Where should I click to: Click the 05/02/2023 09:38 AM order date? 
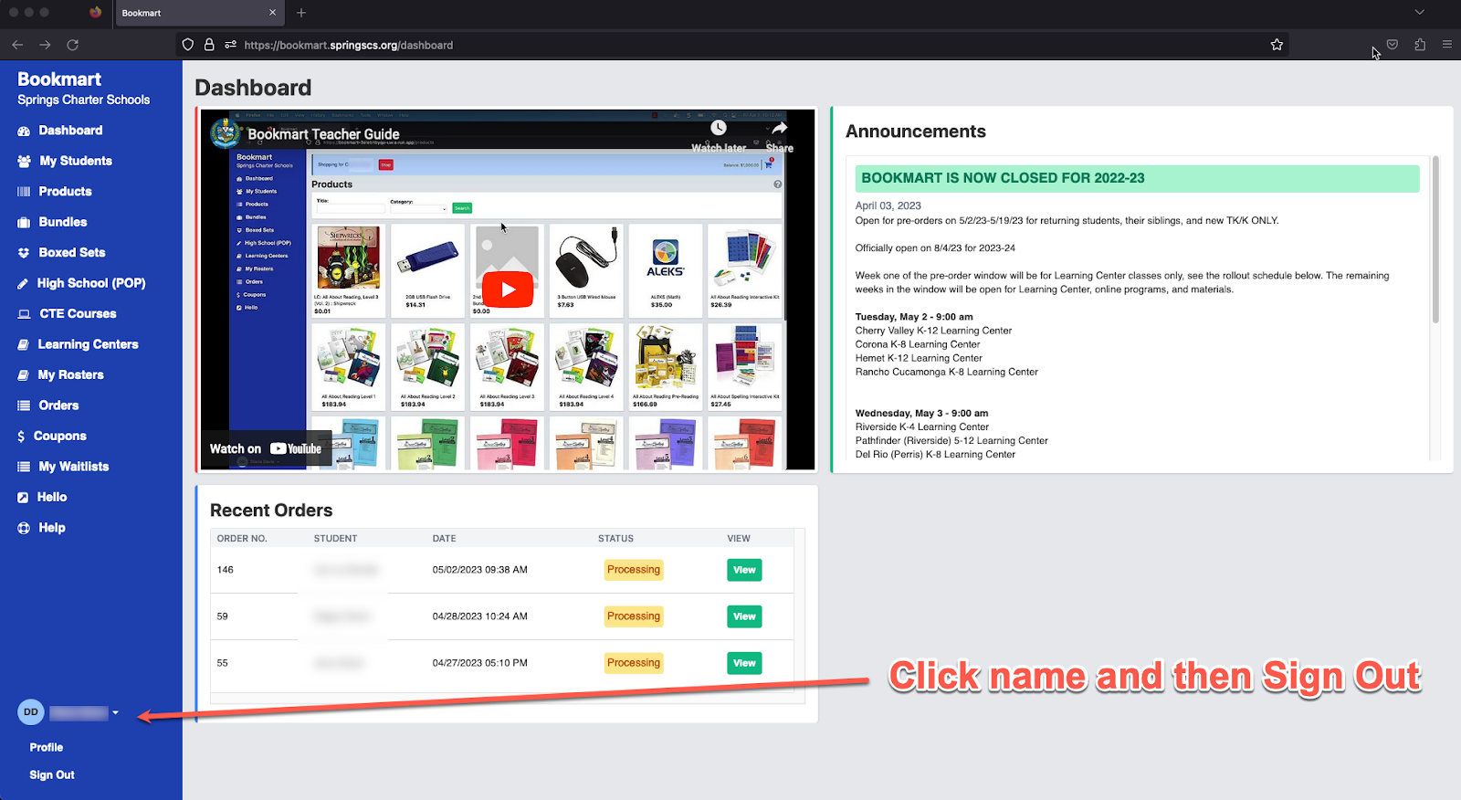tap(480, 570)
